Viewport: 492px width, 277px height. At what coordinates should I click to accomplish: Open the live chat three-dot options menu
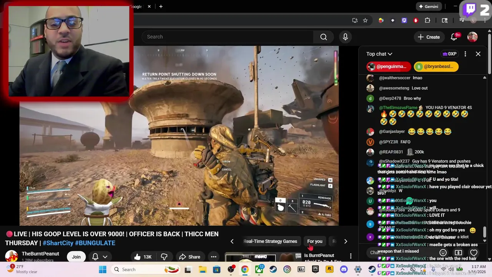click(x=465, y=54)
